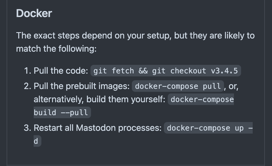272x166 pixels.
Task: Select the git fetch && git checkout code snippet
Action: 166,71
